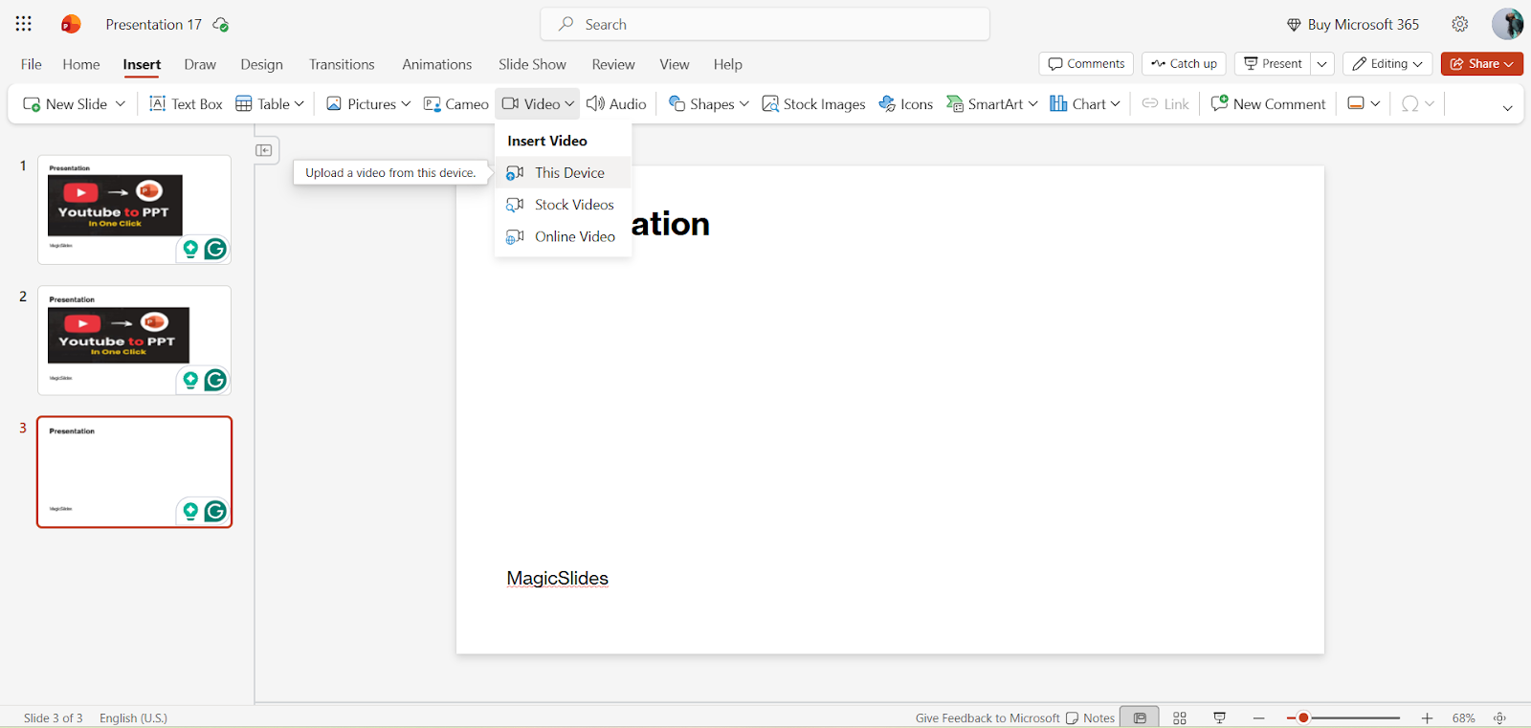The image size is (1531, 728).
Task: Fit slide to window icon
Action: click(1500, 717)
